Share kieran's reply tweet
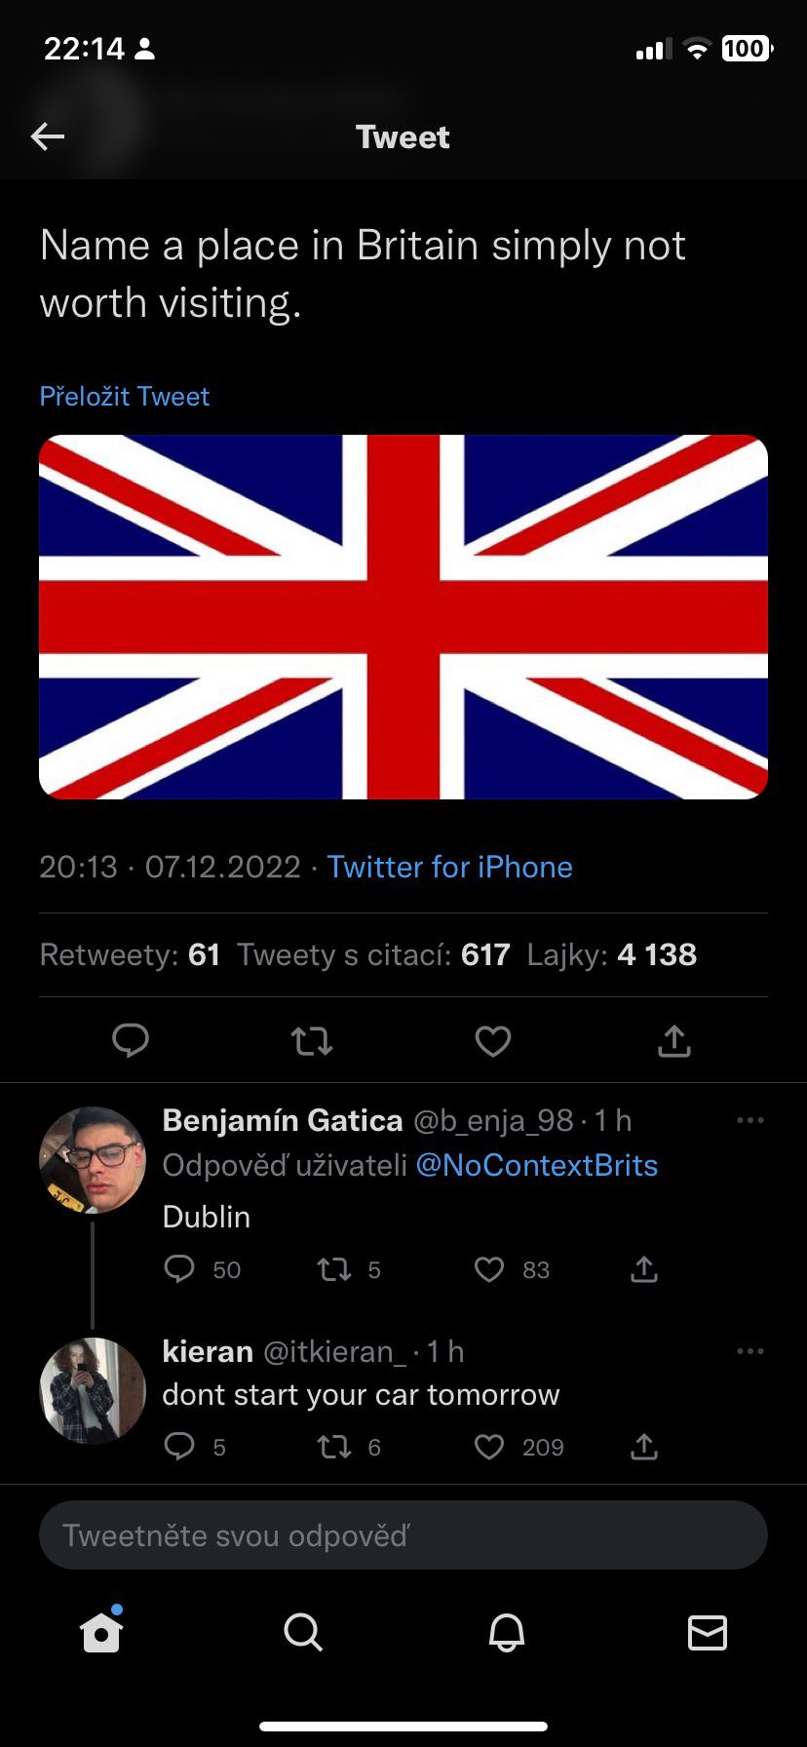Image resolution: width=807 pixels, height=1747 pixels. click(644, 1447)
